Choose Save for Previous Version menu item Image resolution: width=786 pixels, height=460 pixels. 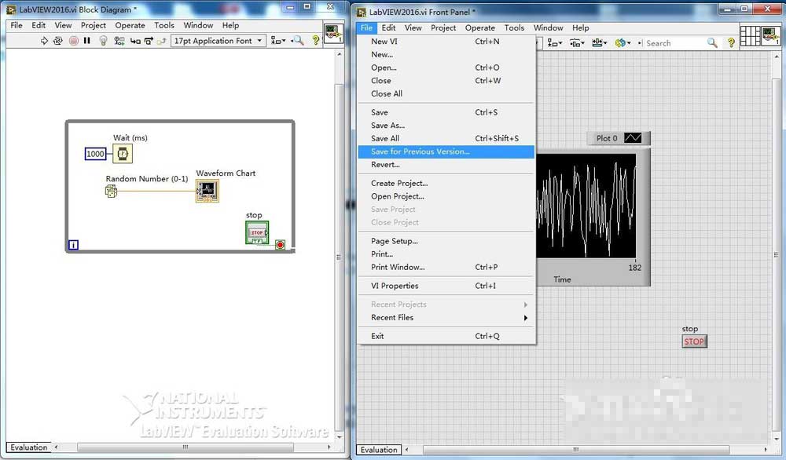[446, 152]
